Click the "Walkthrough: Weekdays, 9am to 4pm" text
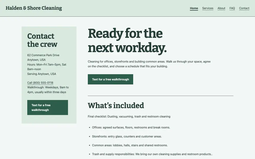This screenshot has width=255, height=159. (x=48, y=90)
